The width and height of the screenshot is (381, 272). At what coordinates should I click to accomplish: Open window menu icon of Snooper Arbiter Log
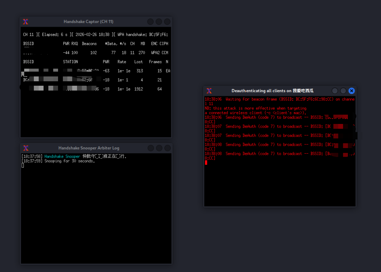click(x=26, y=148)
